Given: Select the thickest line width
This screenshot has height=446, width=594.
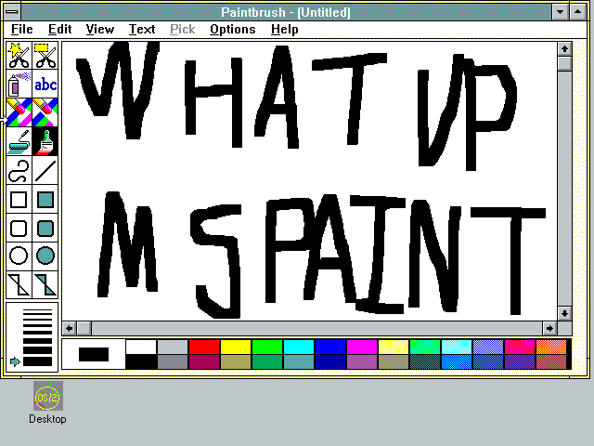Looking at the screenshot, I should (37, 361).
